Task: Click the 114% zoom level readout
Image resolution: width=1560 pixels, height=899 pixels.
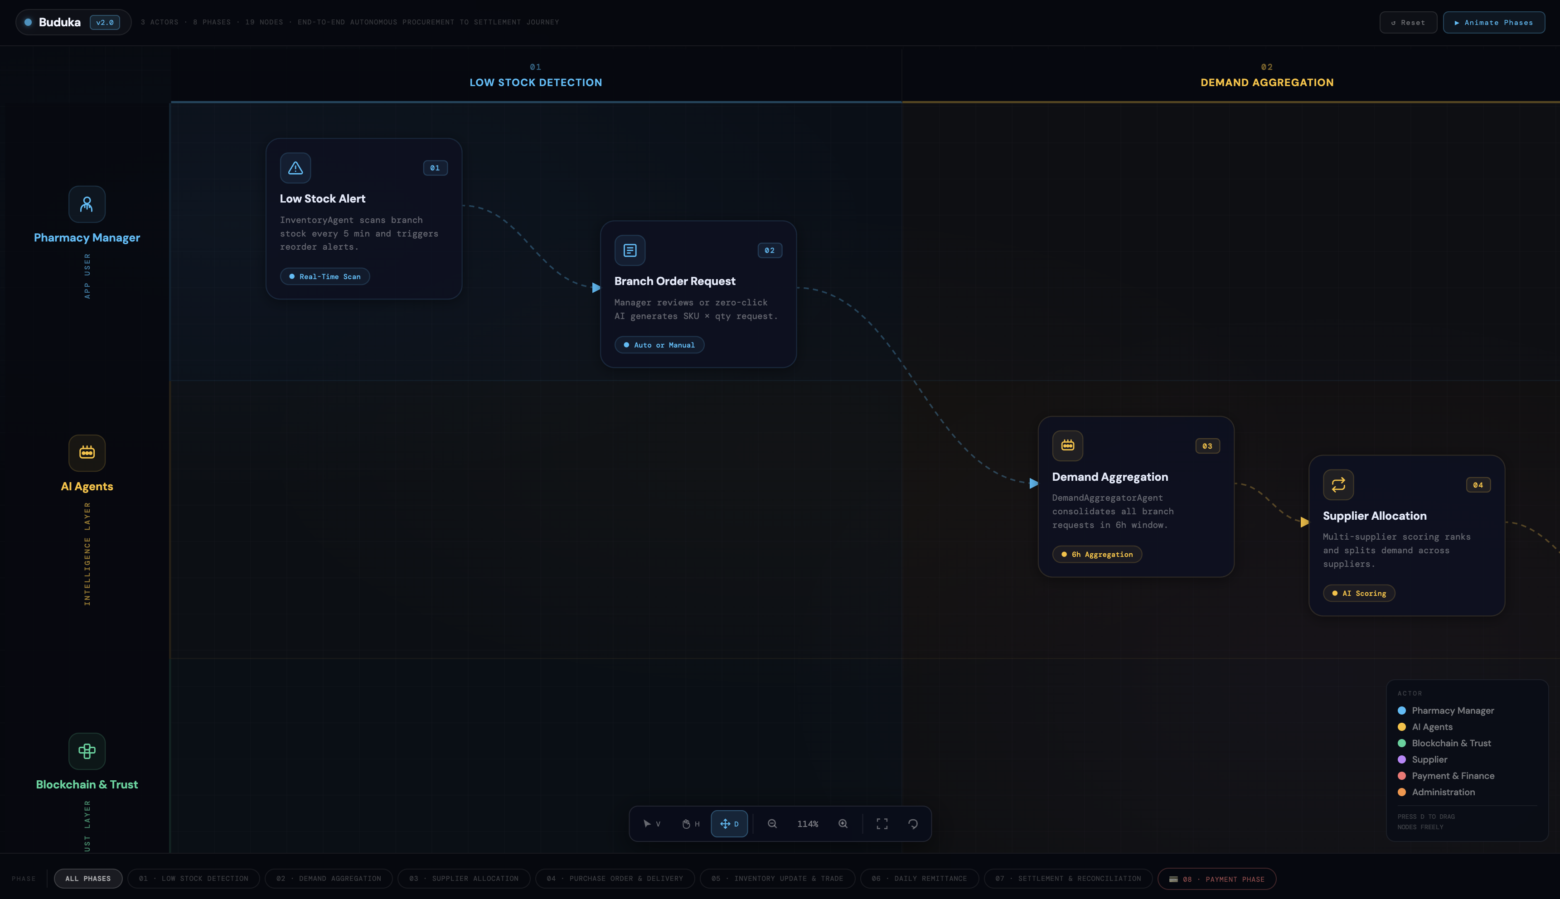Action: click(x=807, y=824)
